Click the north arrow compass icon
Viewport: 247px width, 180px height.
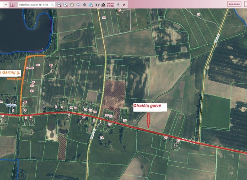pos(118,5)
